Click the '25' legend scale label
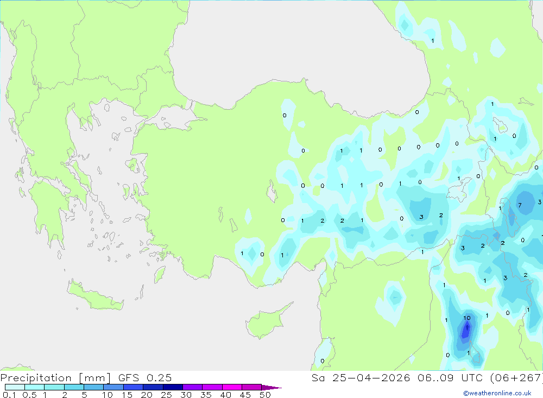Screen dimensions: 543x398 coord(167,395)
